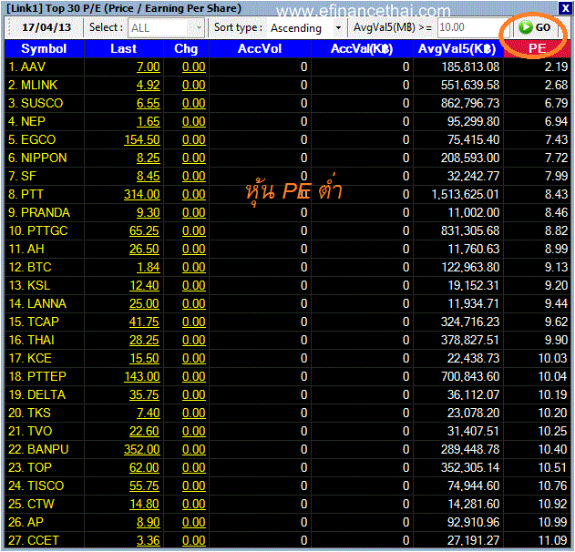Image resolution: width=575 pixels, height=552 pixels.
Task: Click PE value 2.19
Action: pyautogui.click(x=556, y=66)
